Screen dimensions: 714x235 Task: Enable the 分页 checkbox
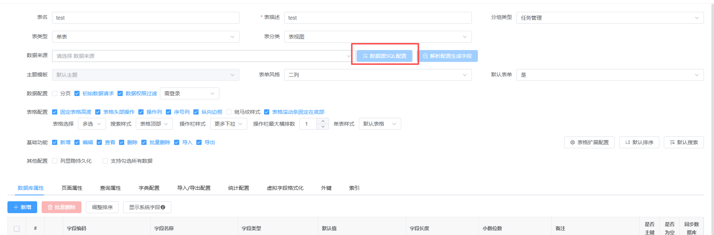55,94
